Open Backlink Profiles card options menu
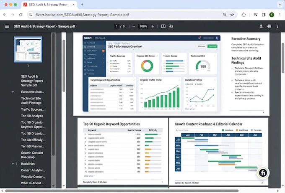The width and height of the screenshot is (285, 193). 215,80
